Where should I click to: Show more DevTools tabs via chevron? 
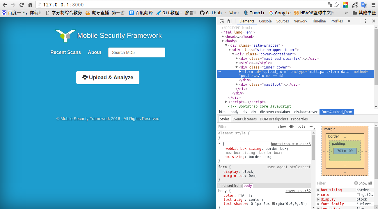click(349, 21)
